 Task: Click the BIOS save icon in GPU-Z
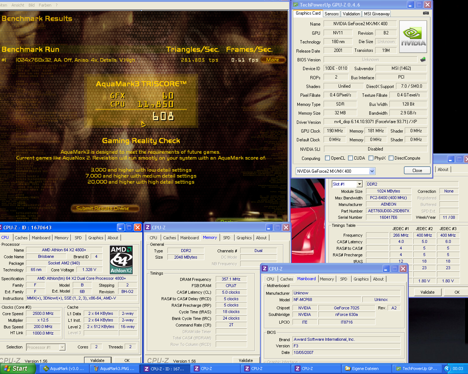423,59
